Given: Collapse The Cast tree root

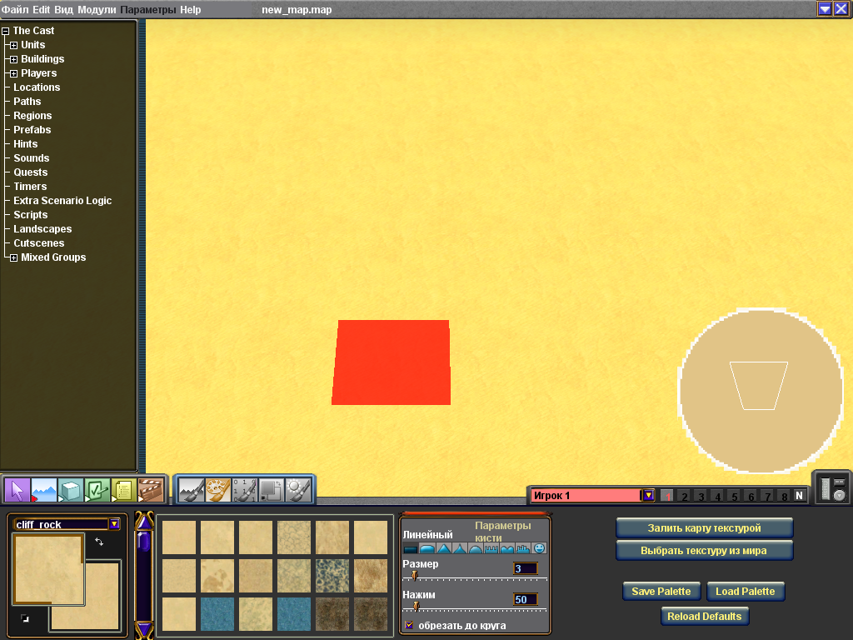Looking at the screenshot, I should click(6, 31).
